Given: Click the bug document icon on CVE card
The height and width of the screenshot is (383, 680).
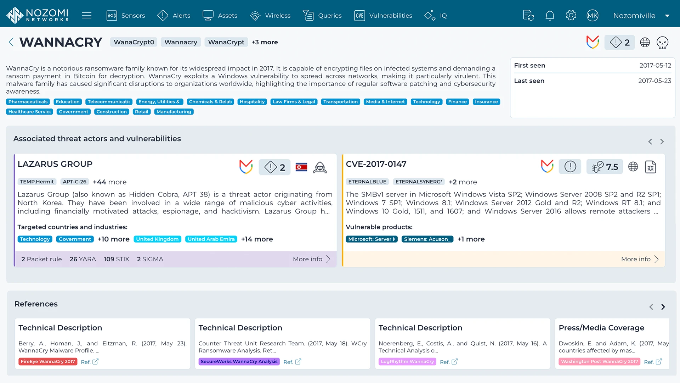Looking at the screenshot, I should click(651, 167).
